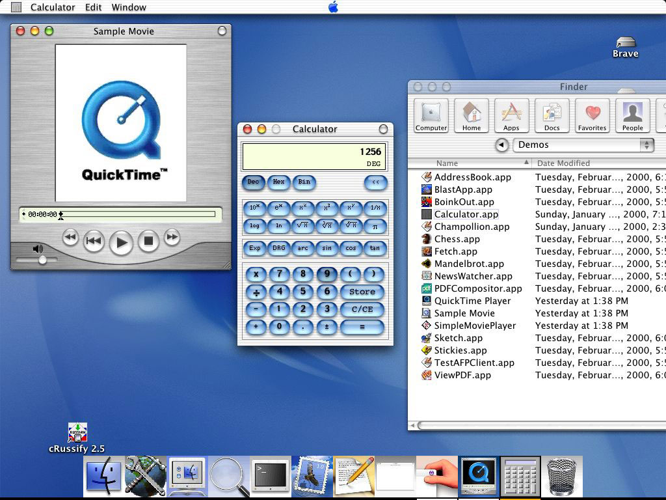Select AddressBook.app icon in Finder list

pyautogui.click(x=427, y=177)
